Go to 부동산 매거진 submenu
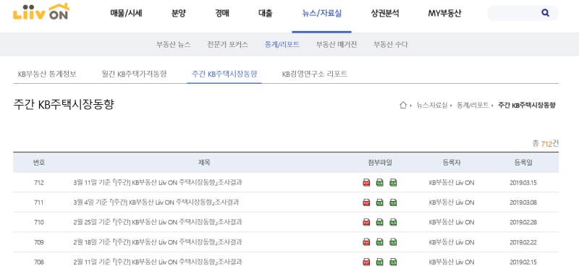The height and width of the screenshot is (269, 579). click(337, 45)
